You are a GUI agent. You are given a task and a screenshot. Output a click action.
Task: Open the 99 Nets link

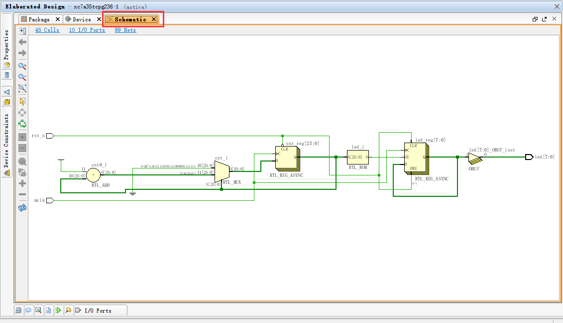[x=125, y=30]
